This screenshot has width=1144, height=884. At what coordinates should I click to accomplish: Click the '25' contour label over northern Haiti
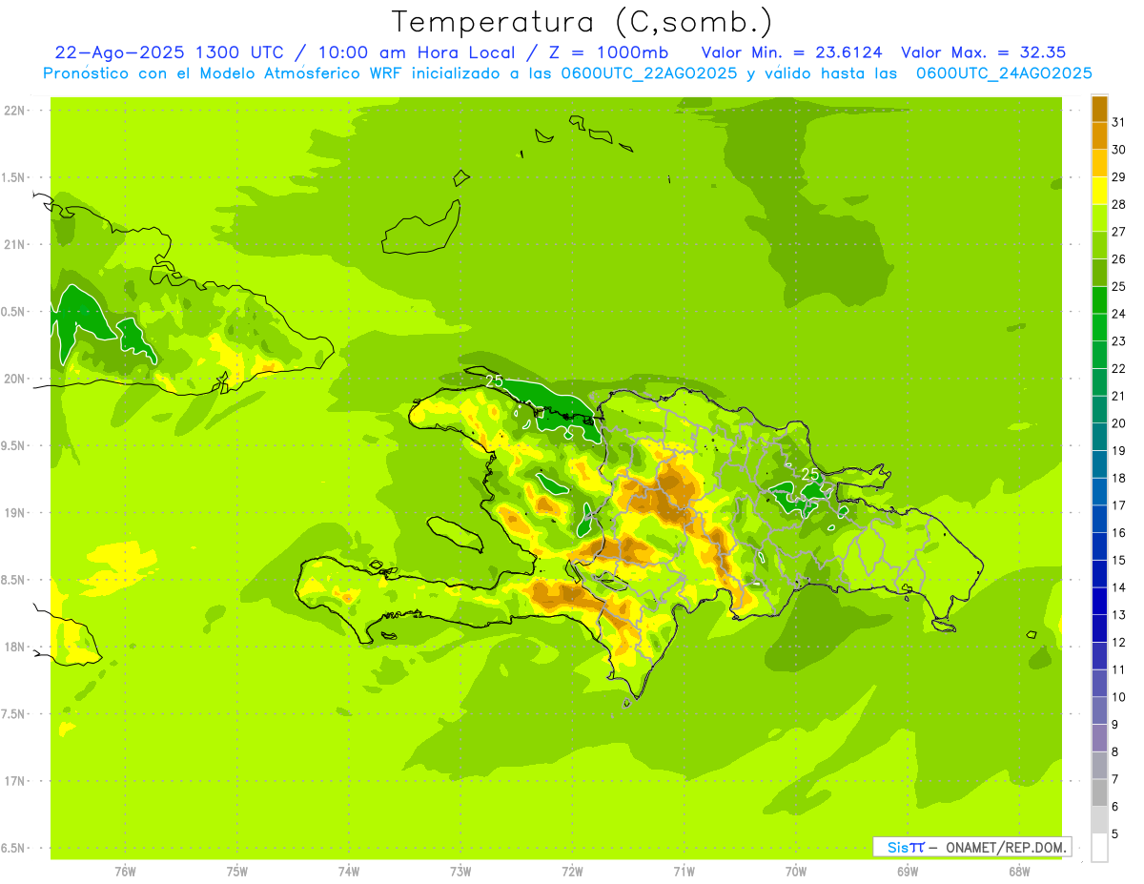(x=495, y=381)
